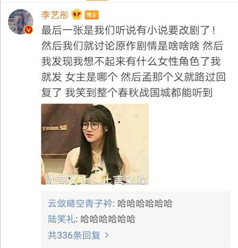Tap the gold crown membership icon

coord(77,14)
